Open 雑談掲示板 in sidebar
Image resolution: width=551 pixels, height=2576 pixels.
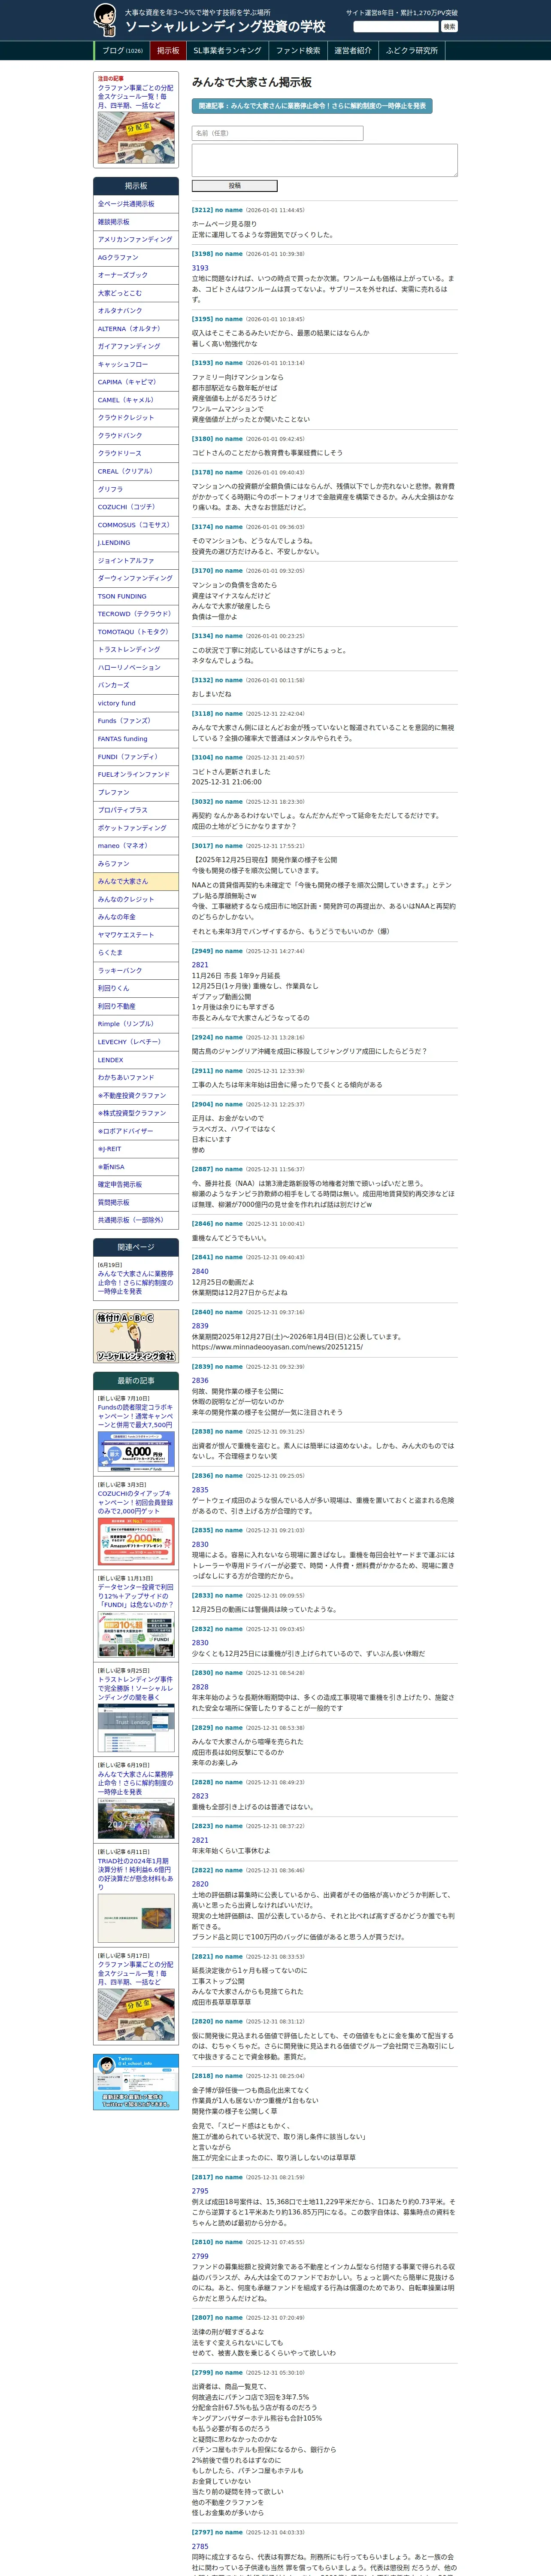(x=136, y=222)
